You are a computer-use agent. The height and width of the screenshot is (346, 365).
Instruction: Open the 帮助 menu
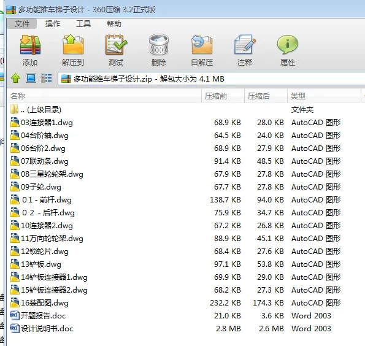click(114, 24)
